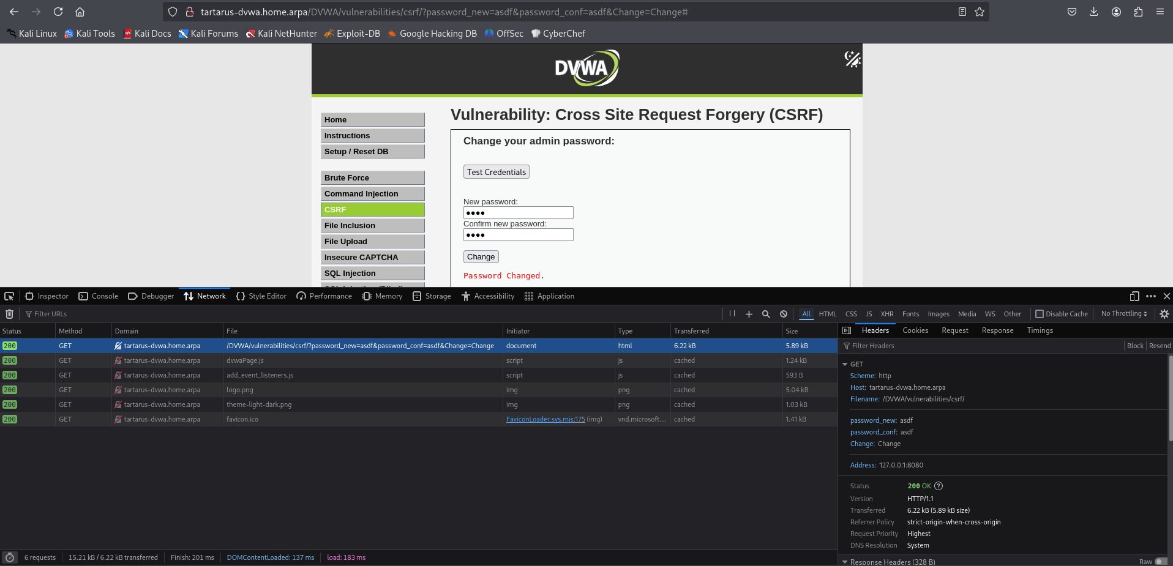This screenshot has height=566, width=1173.
Task: Open network settings gear
Action: coord(1164,314)
